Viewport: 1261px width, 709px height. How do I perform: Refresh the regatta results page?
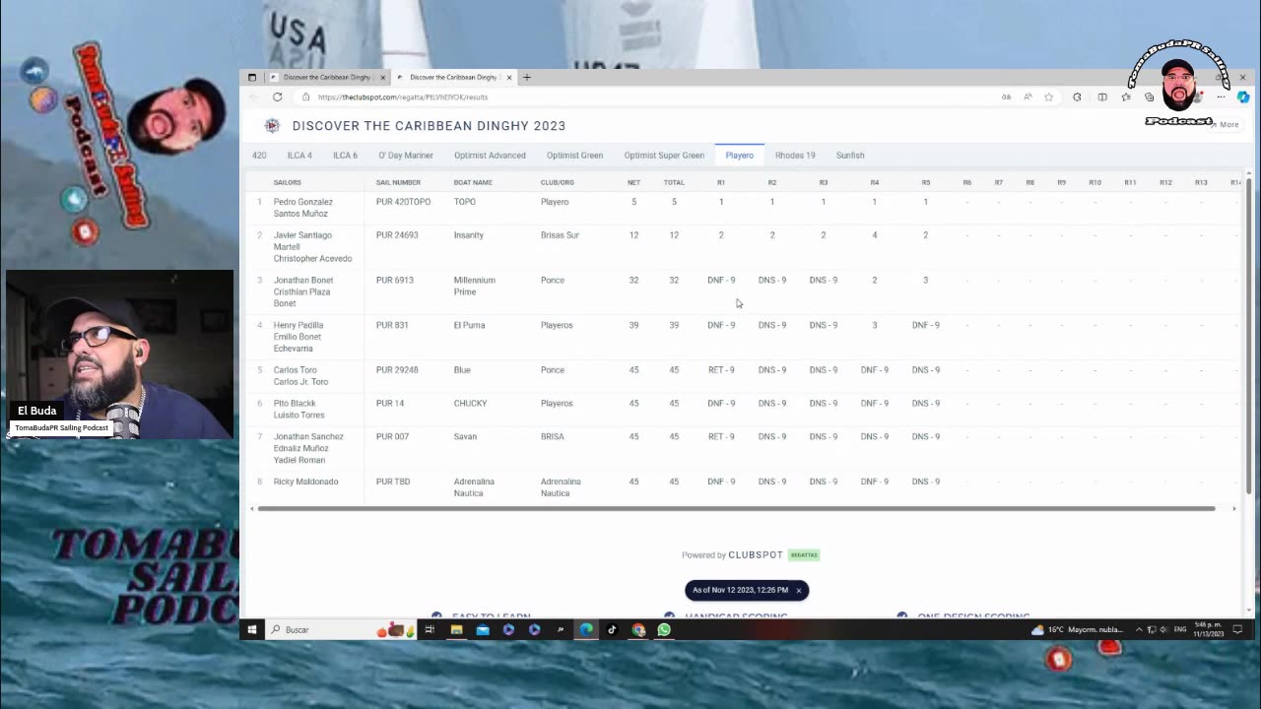[277, 97]
